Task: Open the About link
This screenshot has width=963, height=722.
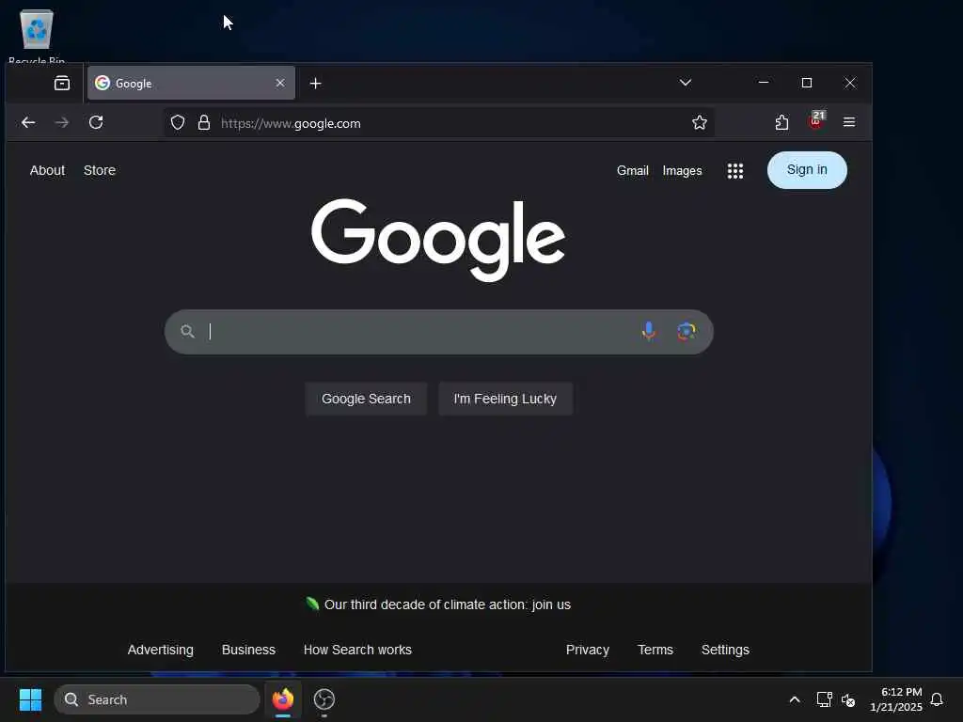Action: pos(47,170)
